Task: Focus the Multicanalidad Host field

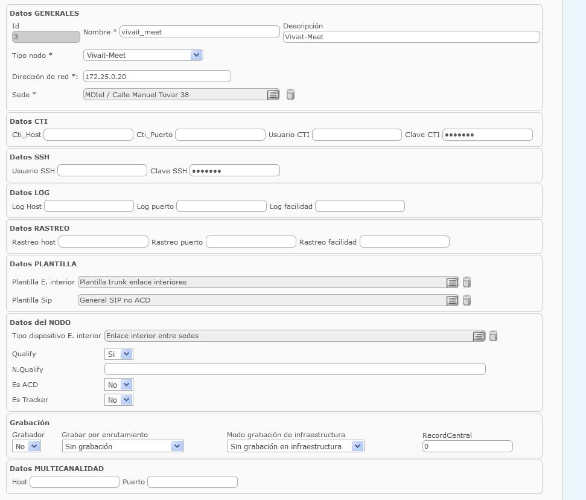Action: click(74, 482)
